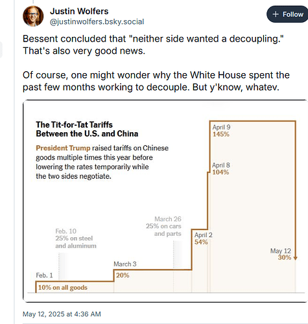Open the @justinwolfers.bsky.social handle link
Viewport: 308px width, 324px height.
[97, 22]
